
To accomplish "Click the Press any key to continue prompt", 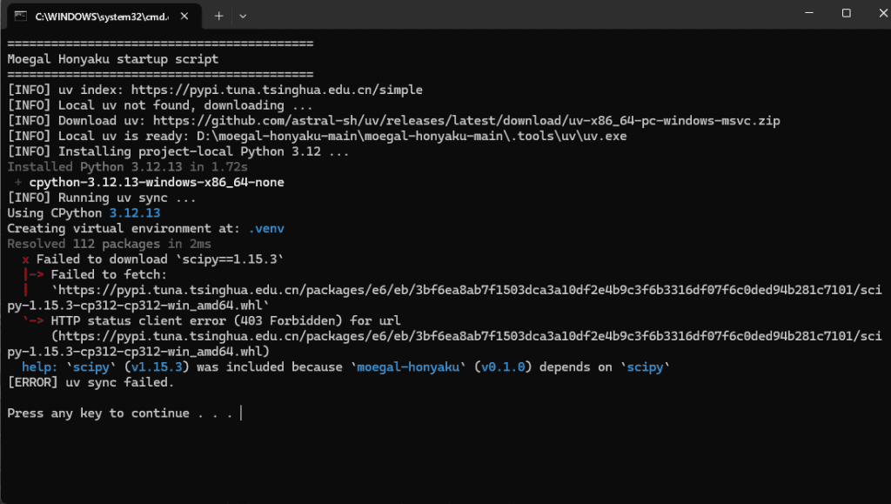I will coord(120,413).
